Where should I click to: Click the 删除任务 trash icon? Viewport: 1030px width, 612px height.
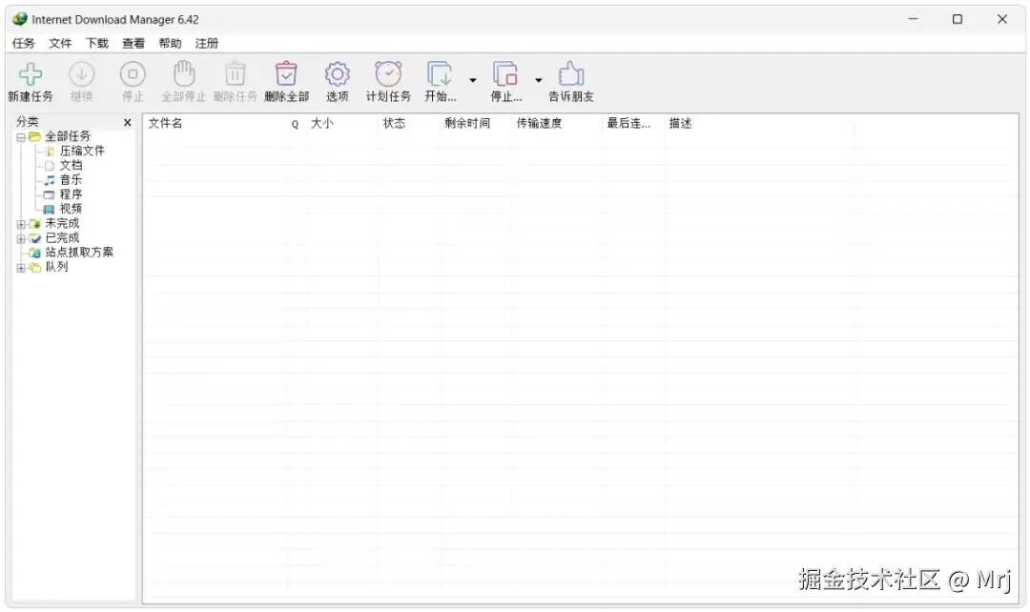pos(236,74)
